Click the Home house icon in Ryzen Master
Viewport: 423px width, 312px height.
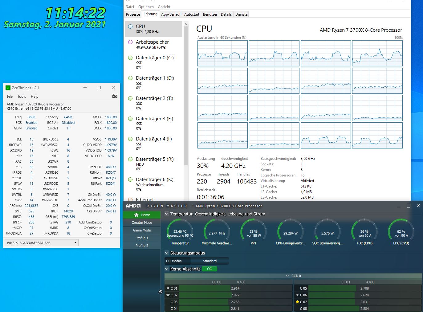pyautogui.click(x=136, y=215)
